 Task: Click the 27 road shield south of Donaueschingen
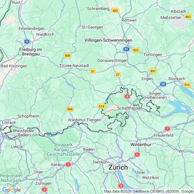[118, 75]
